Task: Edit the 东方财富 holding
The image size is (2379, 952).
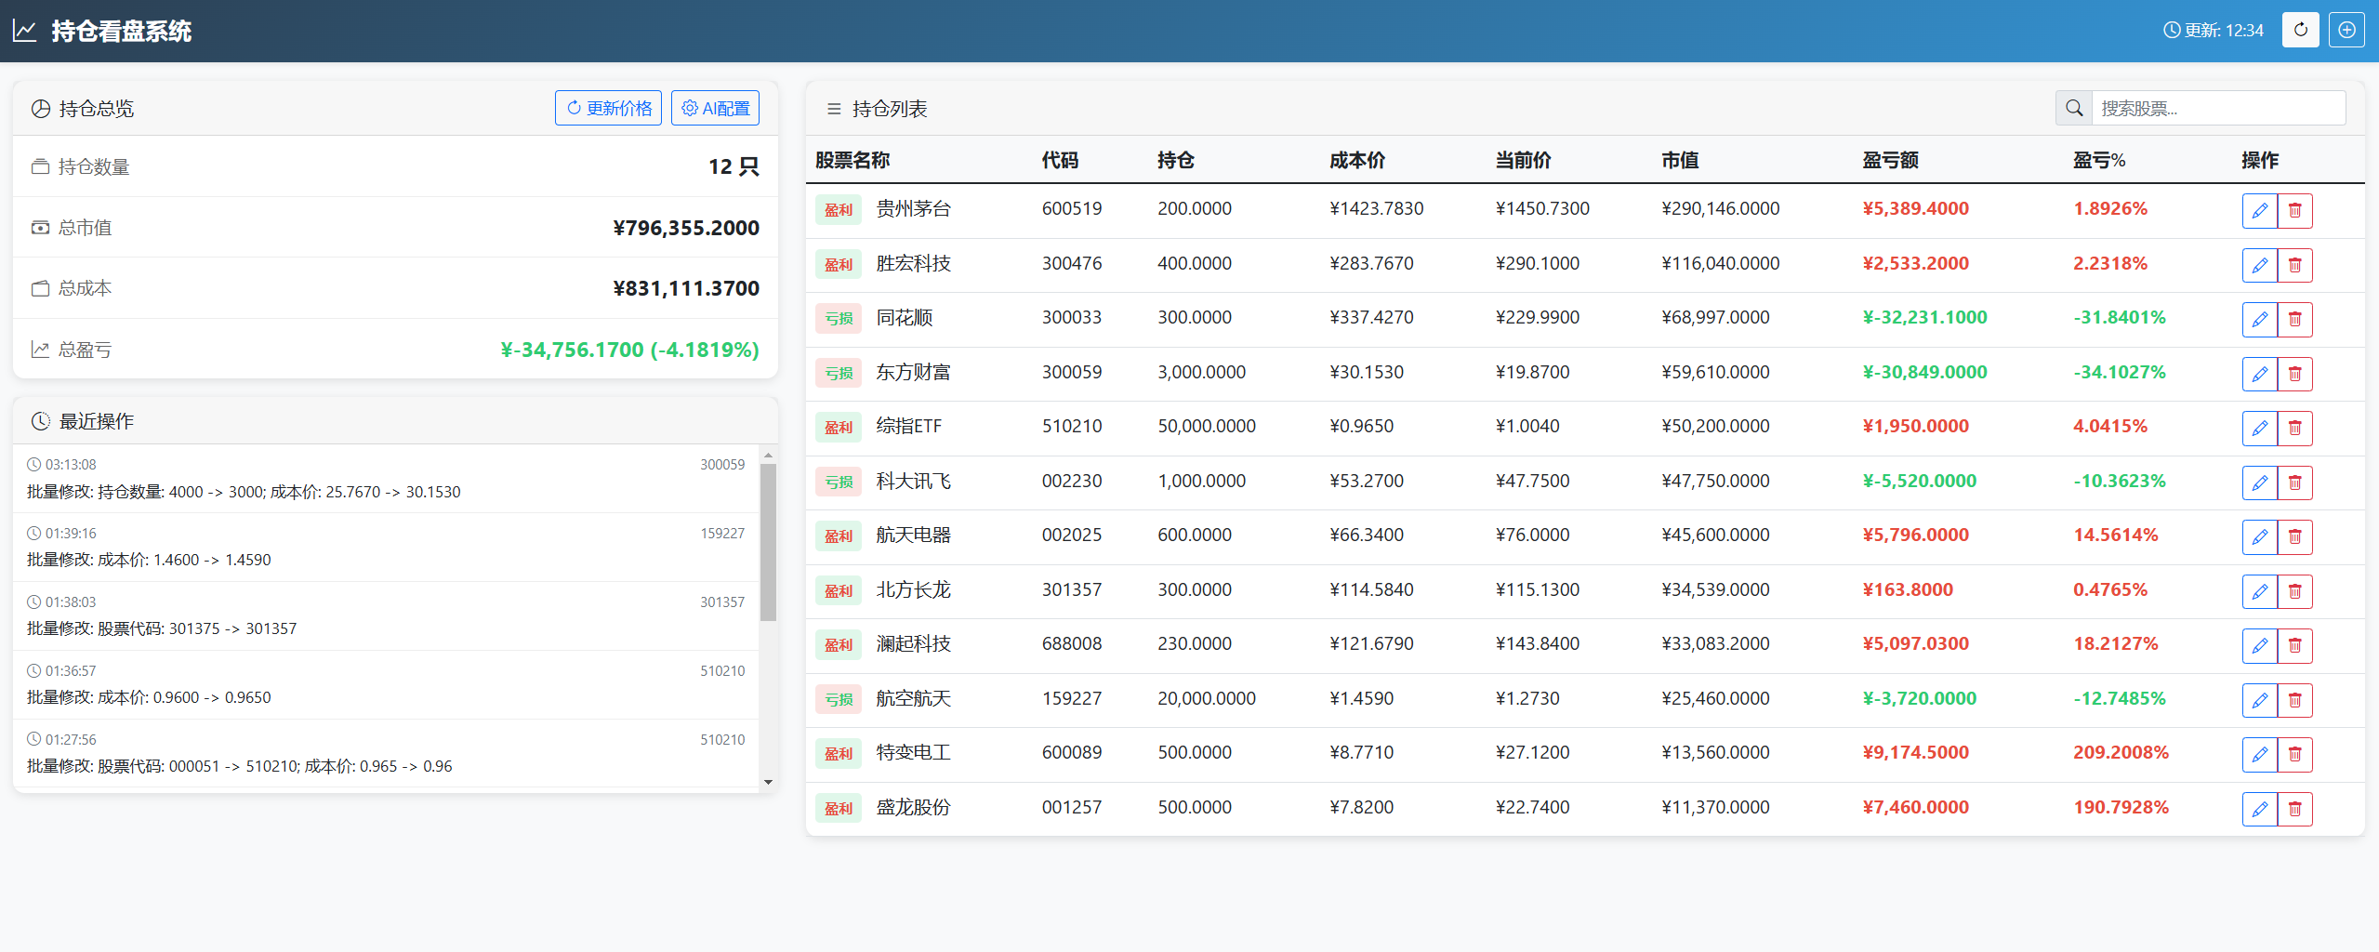Action: (x=2260, y=374)
